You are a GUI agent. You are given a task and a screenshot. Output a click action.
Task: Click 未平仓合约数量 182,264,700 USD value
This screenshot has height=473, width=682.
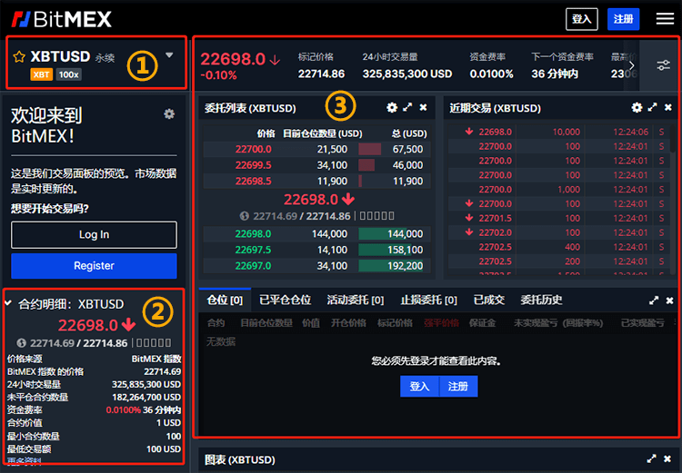(x=146, y=398)
